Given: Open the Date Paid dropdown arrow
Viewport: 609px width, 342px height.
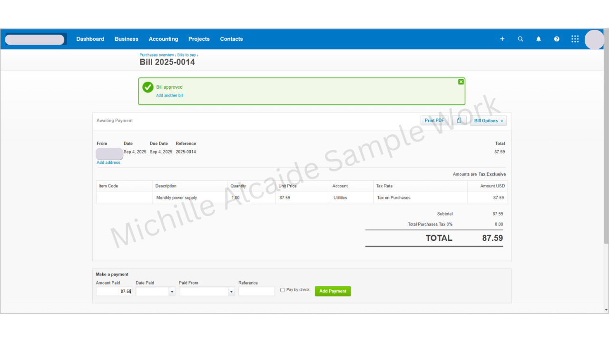Looking at the screenshot, I should pyautogui.click(x=172, y=292).
